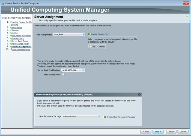Enable the Restrict Migration checkbox

pyautogui.click(x=63, y=74)
